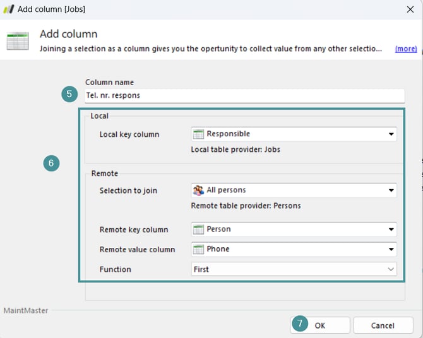This screenshot has height=338, width=423.
Task: Click the All persons people icon
Action: pyautogui.click(x=198, y=190)
